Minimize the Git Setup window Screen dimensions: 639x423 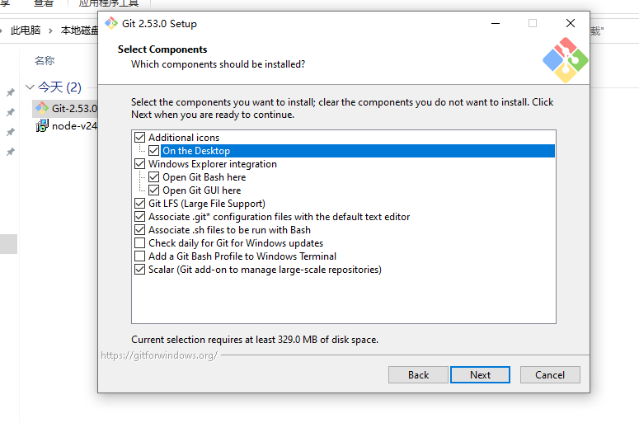[495, 23]
